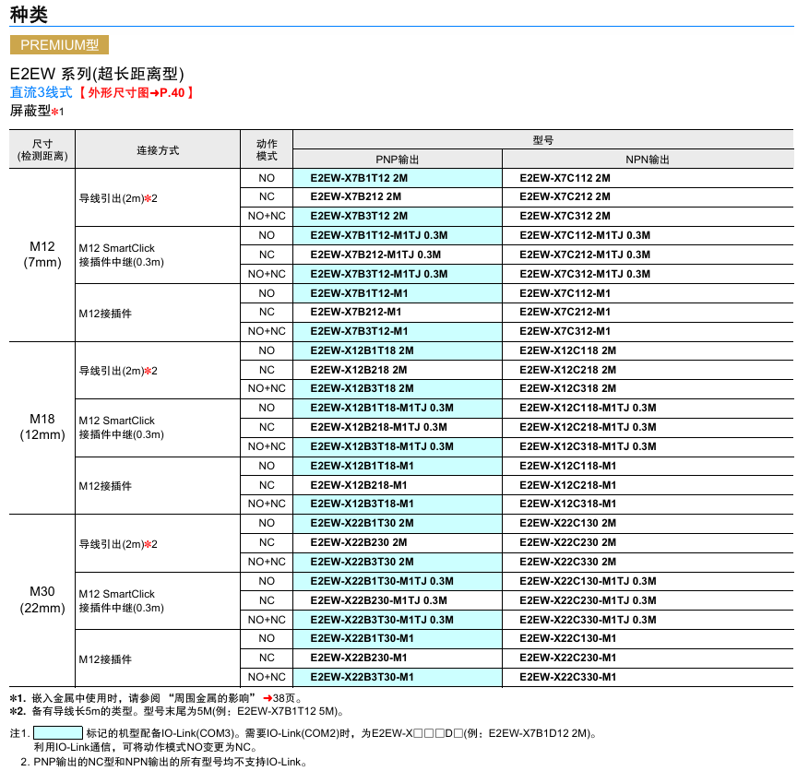
Task: Select model cell E2EW-X22C130-M1TJ 0.3M
Action: (588, 581)
